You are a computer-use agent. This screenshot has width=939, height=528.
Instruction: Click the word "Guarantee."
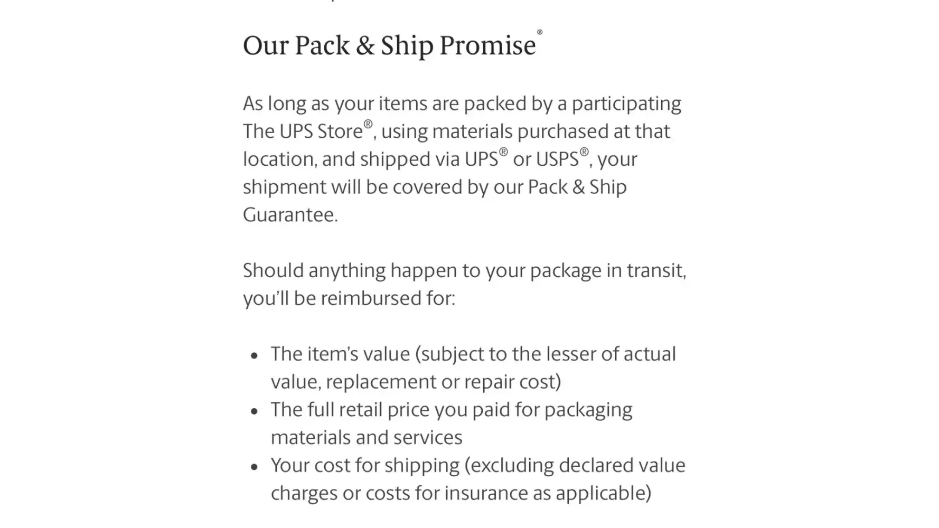290,215
